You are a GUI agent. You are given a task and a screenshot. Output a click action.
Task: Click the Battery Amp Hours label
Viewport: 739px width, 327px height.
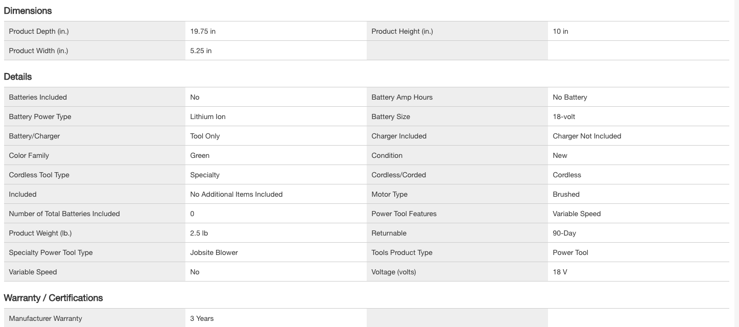point(402,97)
